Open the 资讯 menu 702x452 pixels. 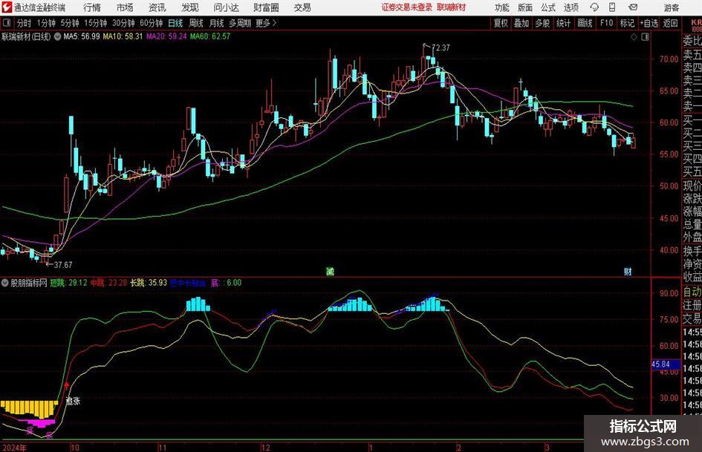(x=157, y=7)
